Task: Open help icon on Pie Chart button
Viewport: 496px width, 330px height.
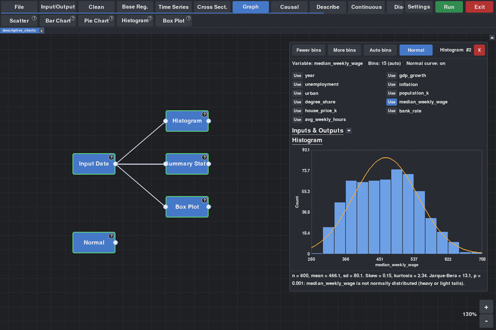Action: click(x=111, y=18)
